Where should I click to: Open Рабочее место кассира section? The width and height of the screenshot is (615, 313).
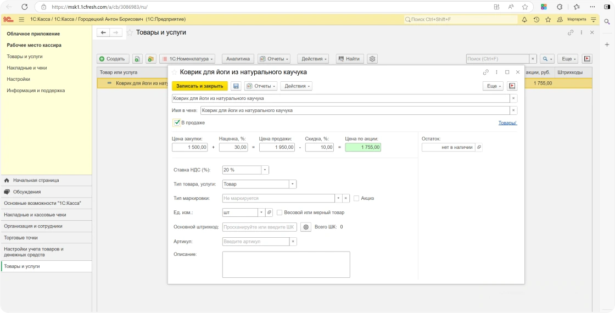[34, 45]
